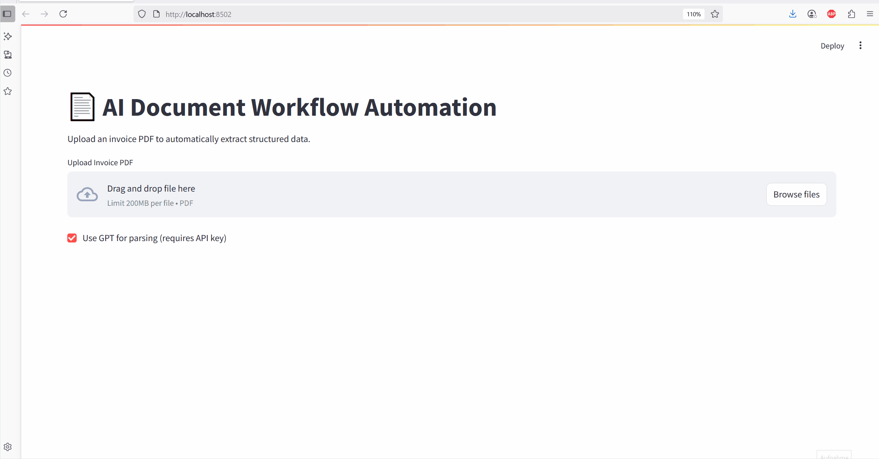This screenshot has width=879, height=459.
Task: Open the Firefox downloads panel
Action: click(x=793, y=14)
